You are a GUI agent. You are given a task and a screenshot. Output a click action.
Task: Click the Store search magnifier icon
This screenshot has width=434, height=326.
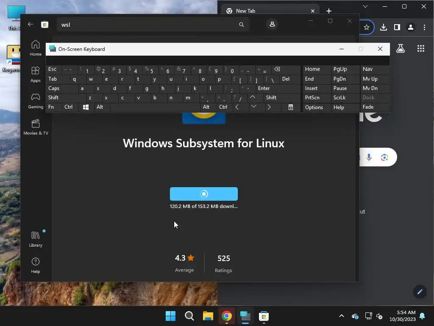241,25
